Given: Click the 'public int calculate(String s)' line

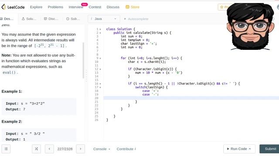Looking at the screenshot, I should (143, 33).
